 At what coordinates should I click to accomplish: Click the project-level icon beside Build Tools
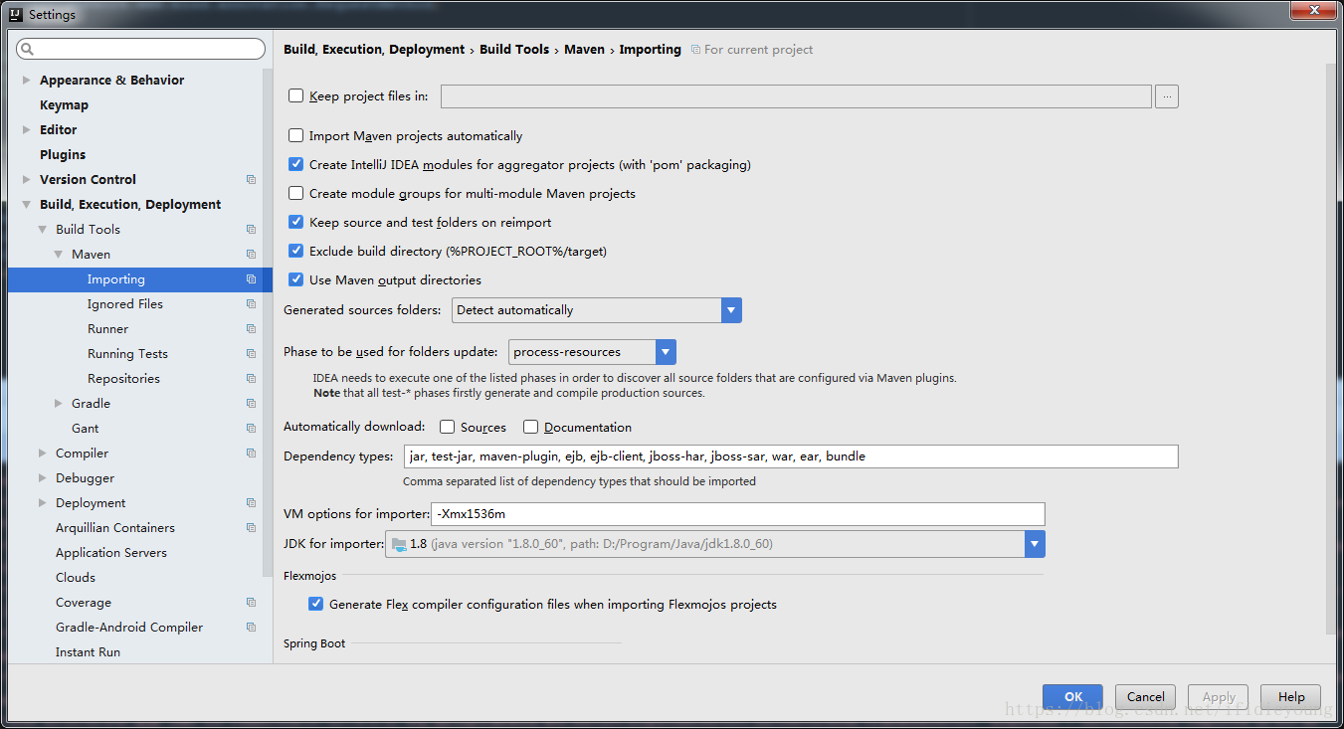(x=251, y=230)
